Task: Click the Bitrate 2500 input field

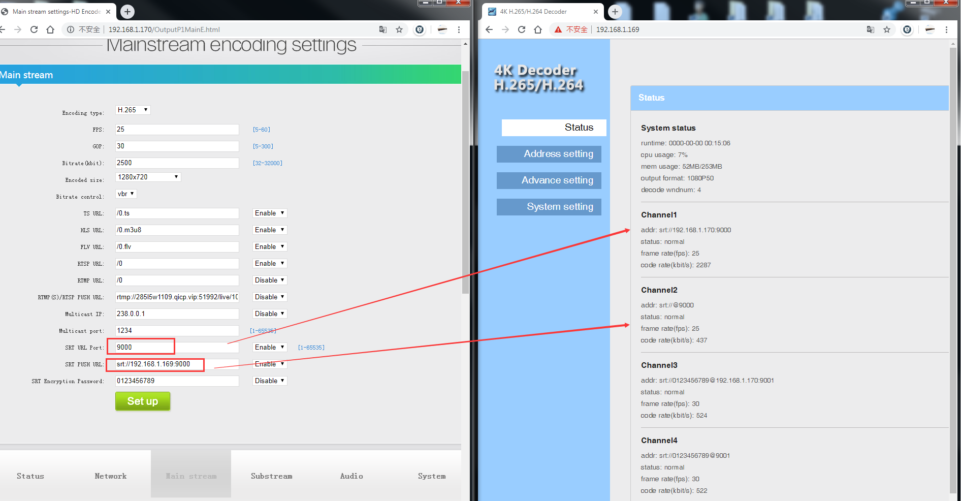Action: [177, 163]
